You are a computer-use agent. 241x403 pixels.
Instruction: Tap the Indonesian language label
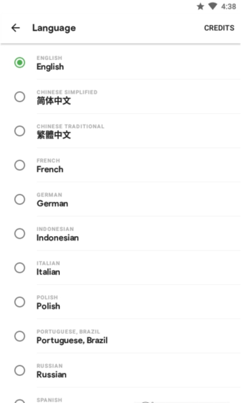click(57, 237)
